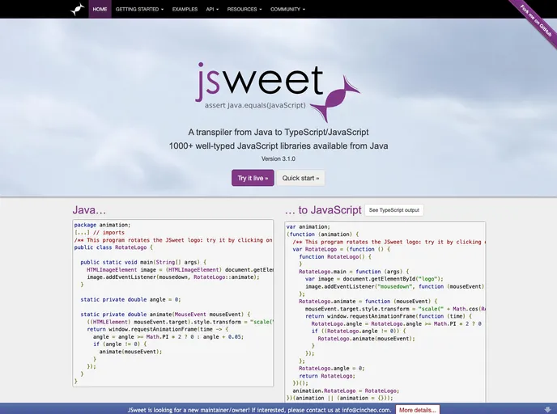This screenshot has height=414, width=557.
Task: Click 'RotateLogo.angle = 0;' line in JavaScript code
Action: pos(331,368)
